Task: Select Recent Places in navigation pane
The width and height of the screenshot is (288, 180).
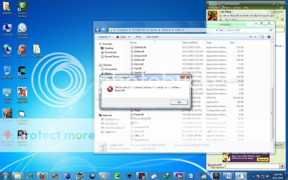Action: tap(112, 57)
